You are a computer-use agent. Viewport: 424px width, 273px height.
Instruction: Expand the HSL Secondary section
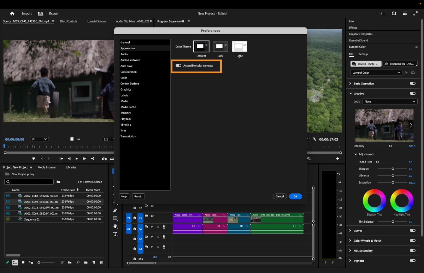350,251
